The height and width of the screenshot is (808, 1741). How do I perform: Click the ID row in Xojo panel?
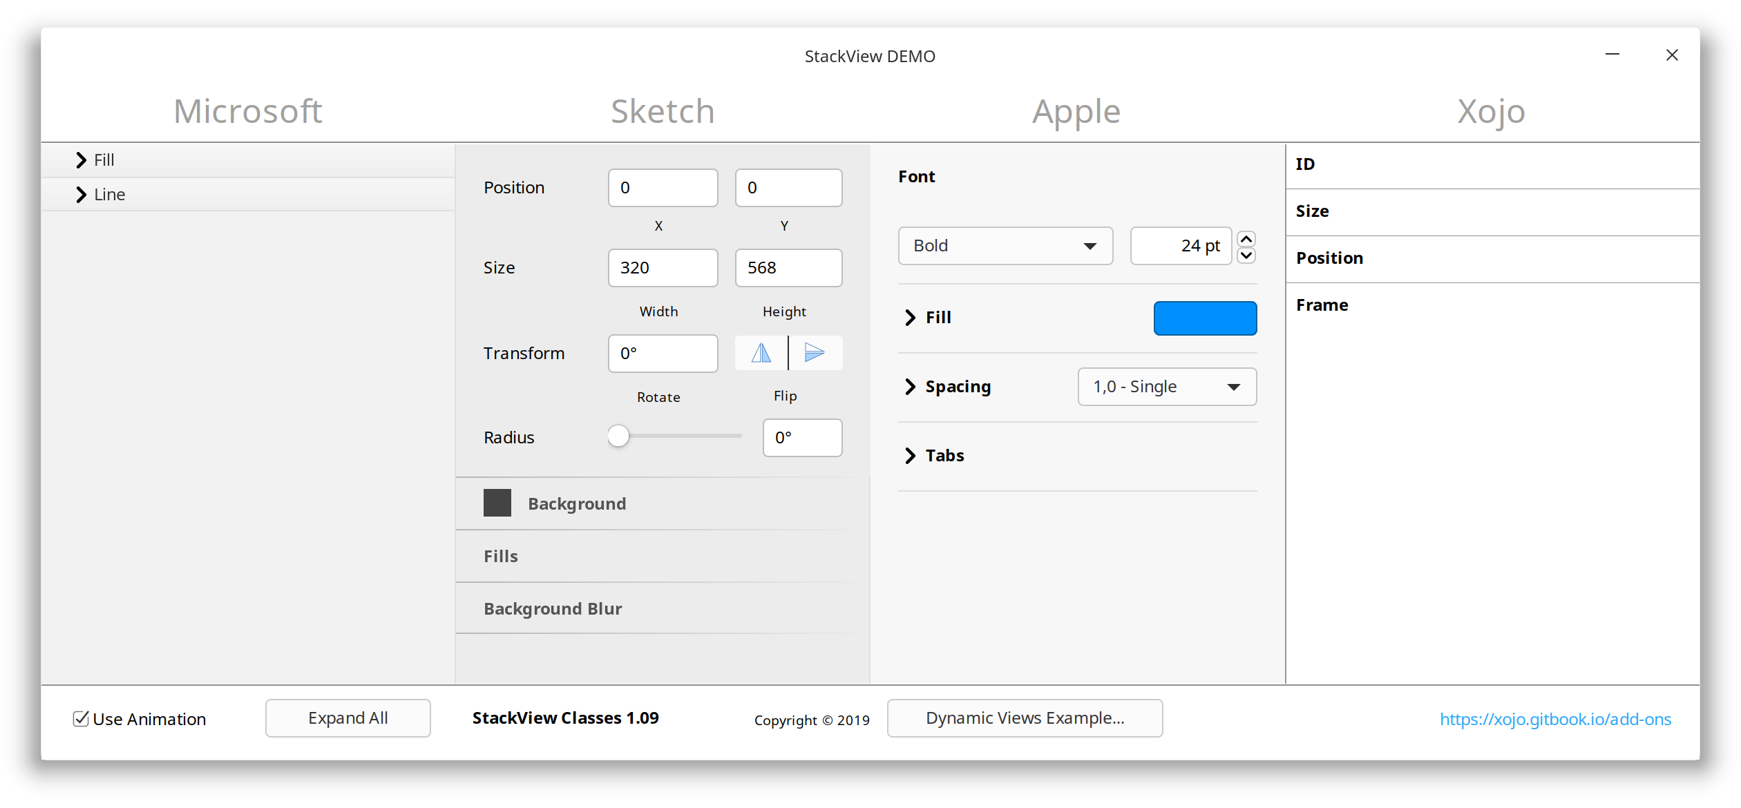tap(1492, 166)
